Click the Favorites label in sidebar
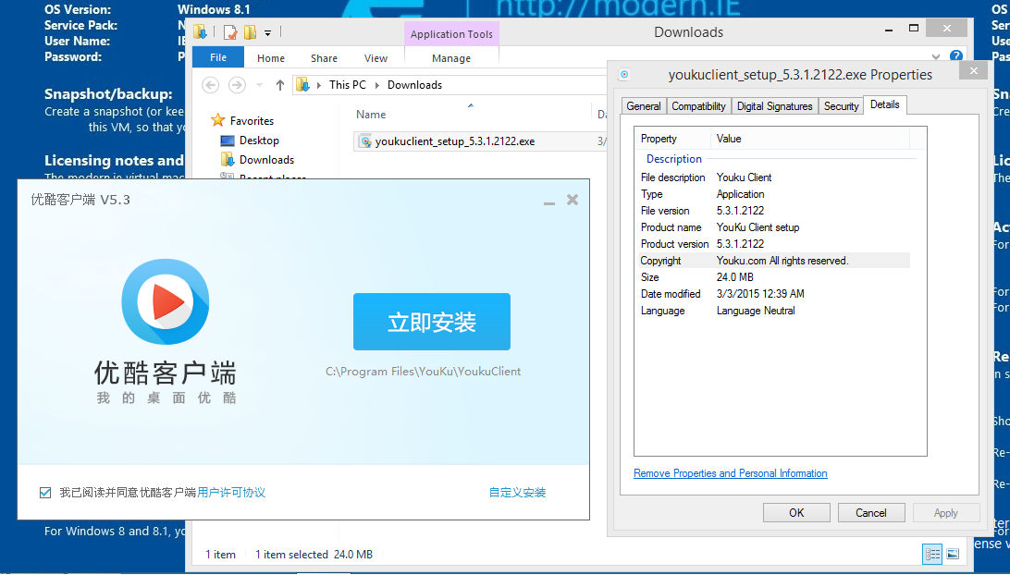Viewport: 1010px width, 575px height. 252,120
